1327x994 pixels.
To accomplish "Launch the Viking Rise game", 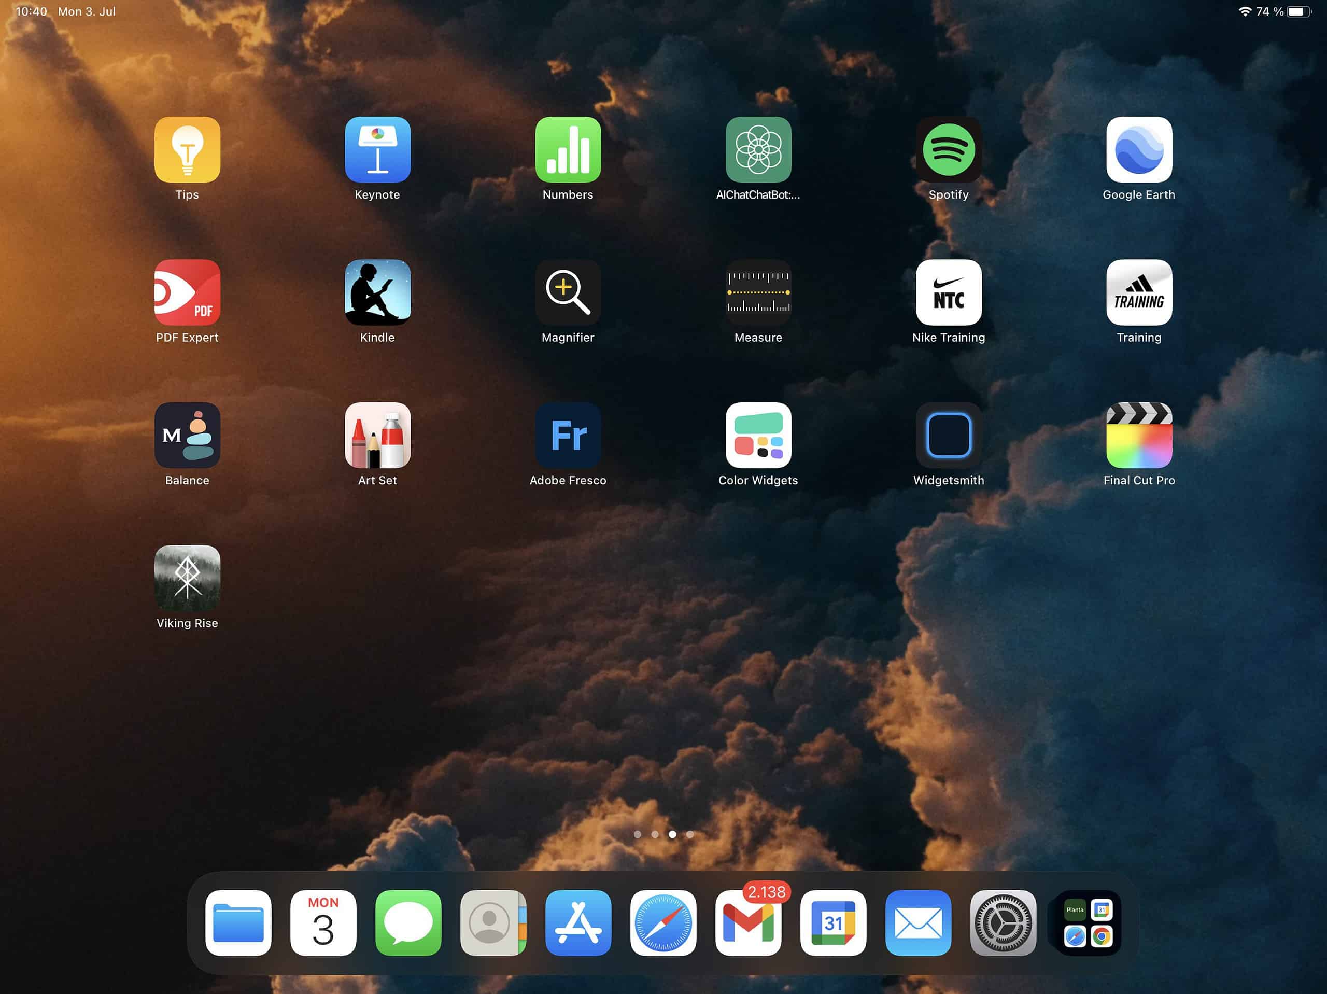I will (x=187, y=578).
